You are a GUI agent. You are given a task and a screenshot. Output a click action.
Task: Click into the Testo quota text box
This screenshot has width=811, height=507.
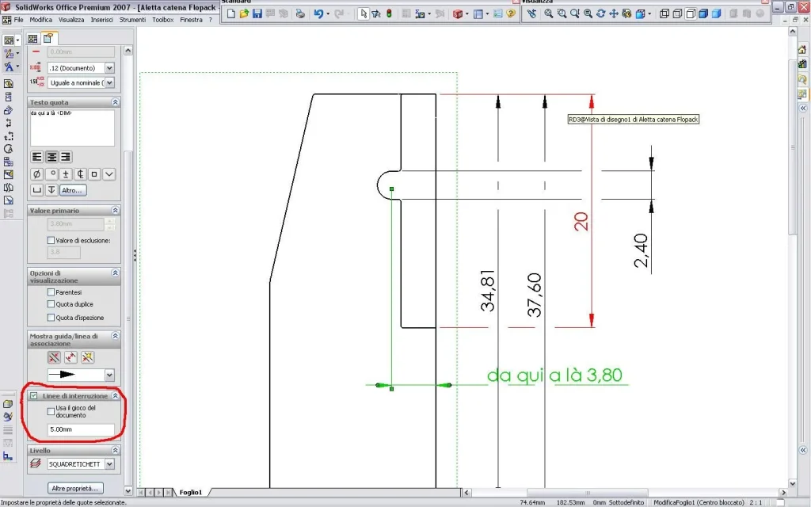click(x=72, y=128)
